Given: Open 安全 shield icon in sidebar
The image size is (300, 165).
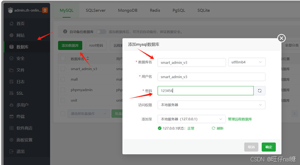Looking at the screenshot, I should tap(12, 58).
